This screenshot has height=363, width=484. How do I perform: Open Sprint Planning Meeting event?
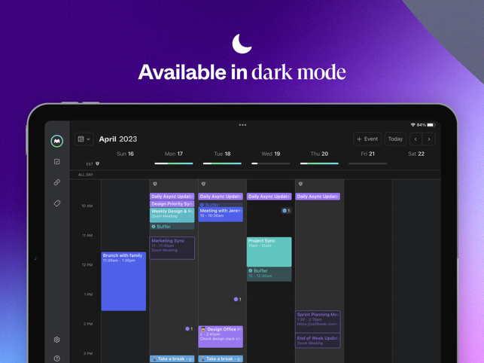pyautogui.click(x=318, y=322)
